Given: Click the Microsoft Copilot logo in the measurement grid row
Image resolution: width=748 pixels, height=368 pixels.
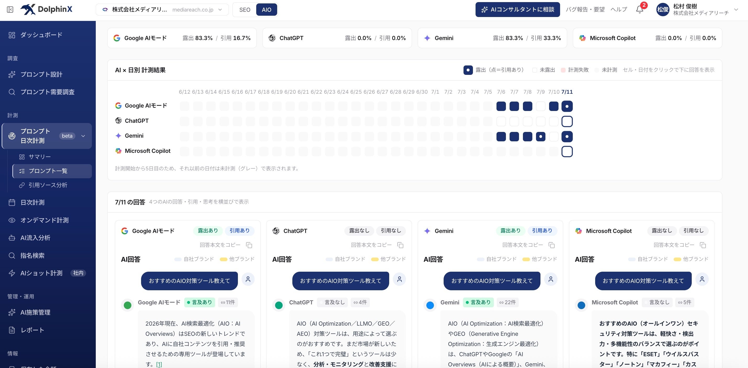Looking at the screenshot, I should click(x=118, y=151).
